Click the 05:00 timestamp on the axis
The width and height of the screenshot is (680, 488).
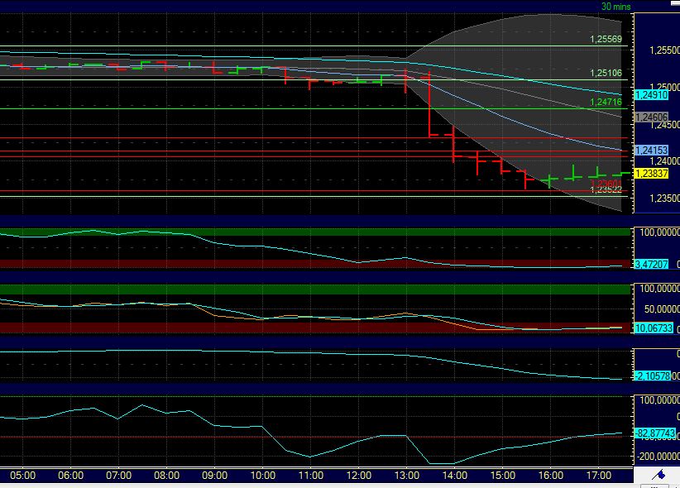click(x=22, y=476)
